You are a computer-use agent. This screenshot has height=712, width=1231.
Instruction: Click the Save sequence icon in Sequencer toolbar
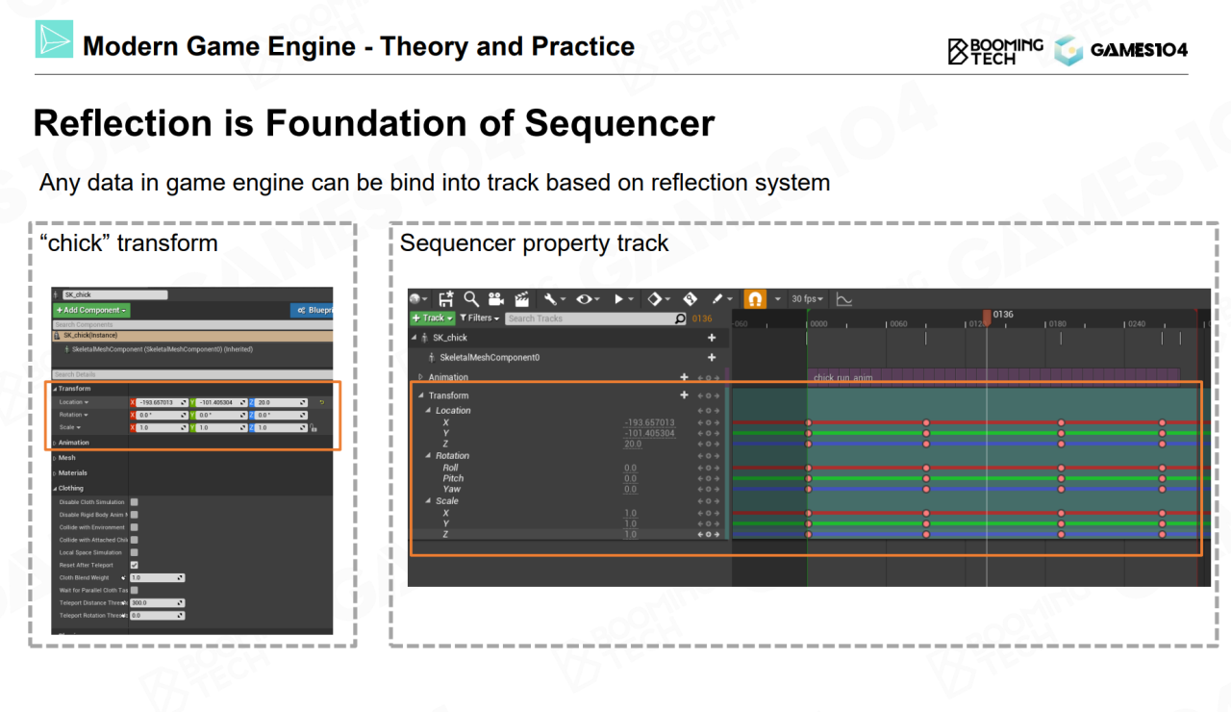point(446,299)
